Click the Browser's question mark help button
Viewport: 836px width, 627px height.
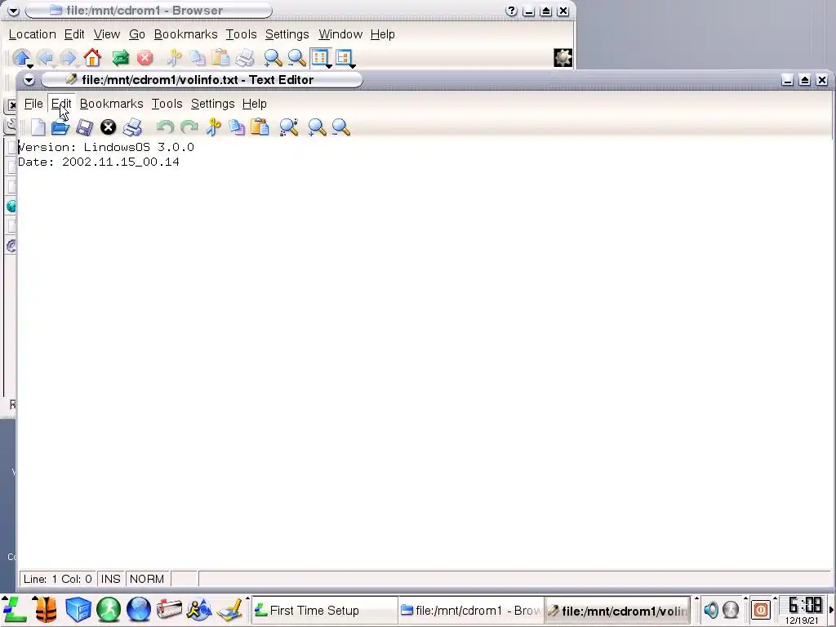click(x=511, y=11)
